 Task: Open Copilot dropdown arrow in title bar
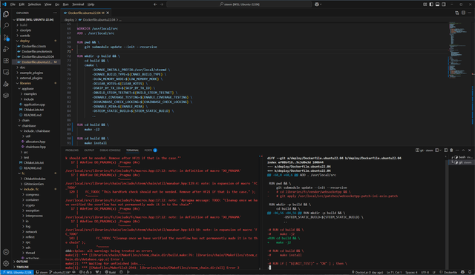[321, 4]
